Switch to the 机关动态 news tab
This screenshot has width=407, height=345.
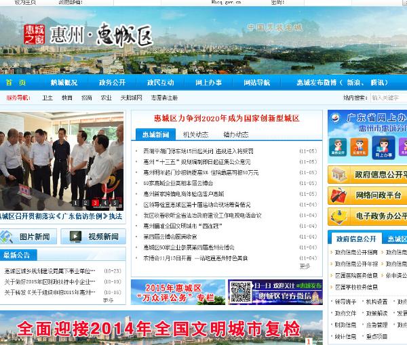tap(195, 134)
